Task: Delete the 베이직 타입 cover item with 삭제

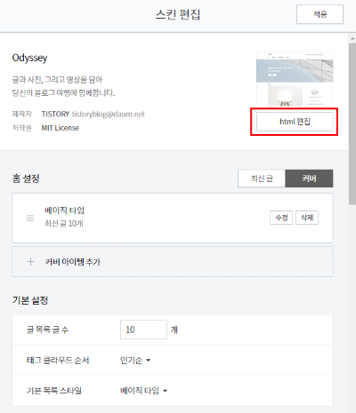Action: (307, 218)
